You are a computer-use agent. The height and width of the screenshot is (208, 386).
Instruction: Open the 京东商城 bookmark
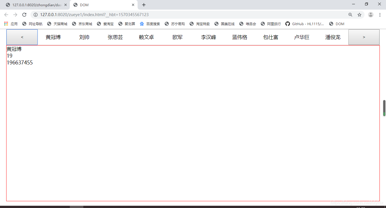point(82,24)
